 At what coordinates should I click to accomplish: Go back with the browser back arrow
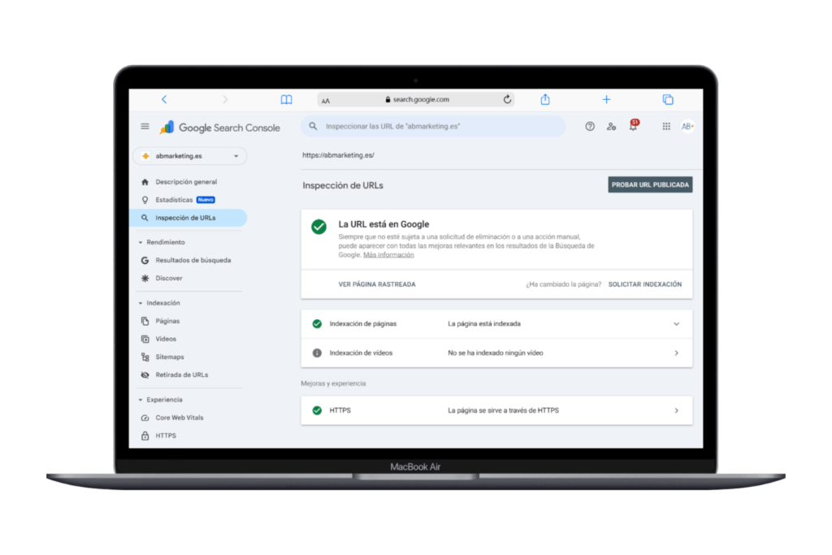click(x=164, y=99)
